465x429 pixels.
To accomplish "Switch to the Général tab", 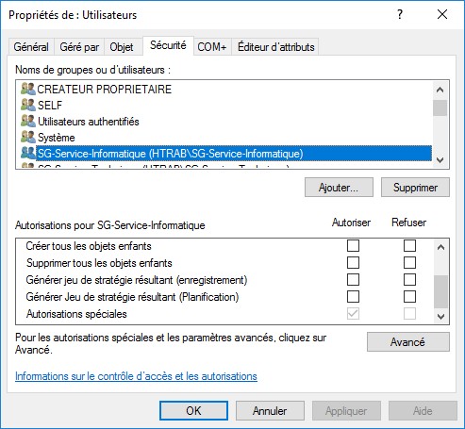I will [31, 47].
